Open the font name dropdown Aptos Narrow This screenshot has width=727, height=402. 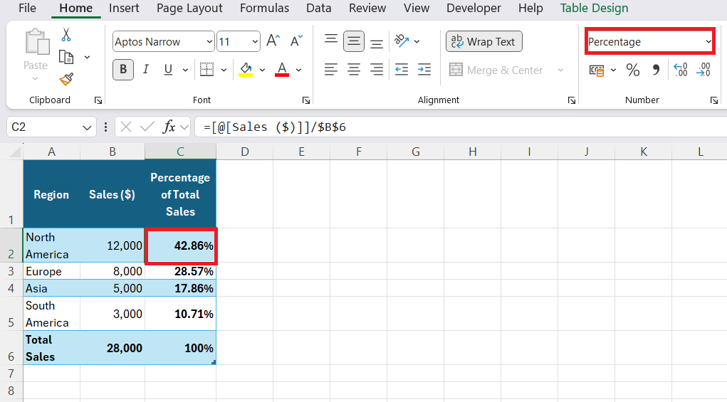(x=209, y=42)
